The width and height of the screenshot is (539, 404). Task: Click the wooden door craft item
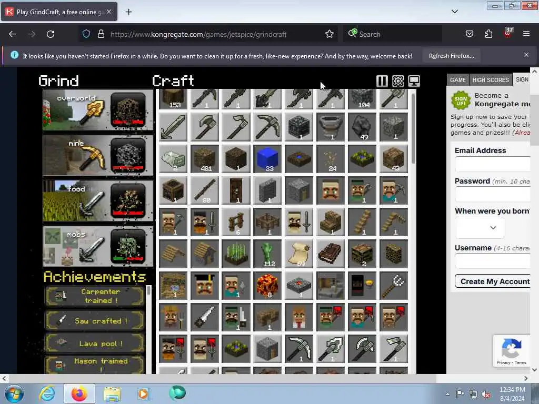pyautogui.click(x=236, y=190)
